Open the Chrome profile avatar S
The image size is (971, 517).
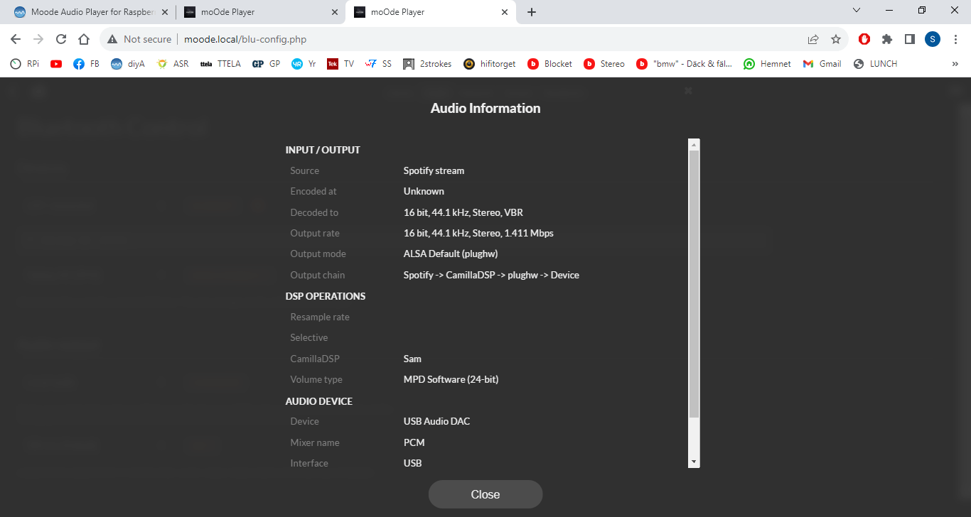[x=933, y=39]
